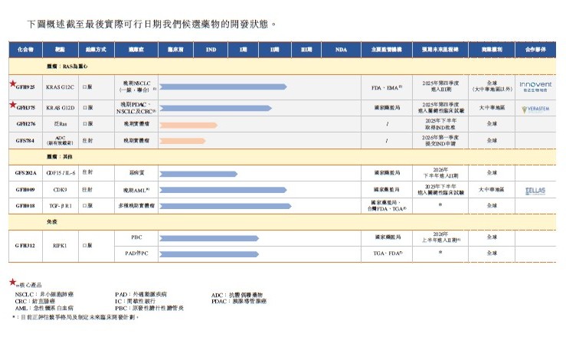Click the 泛Ras target cell
The image size is (566, 340).
tap(61, 124)
